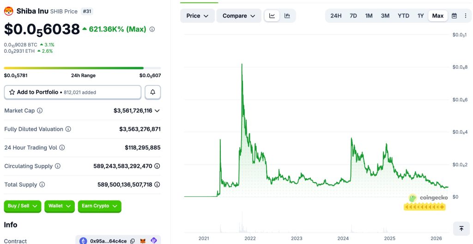Click the 24h Range progress bar

click(x=82, y=68)
